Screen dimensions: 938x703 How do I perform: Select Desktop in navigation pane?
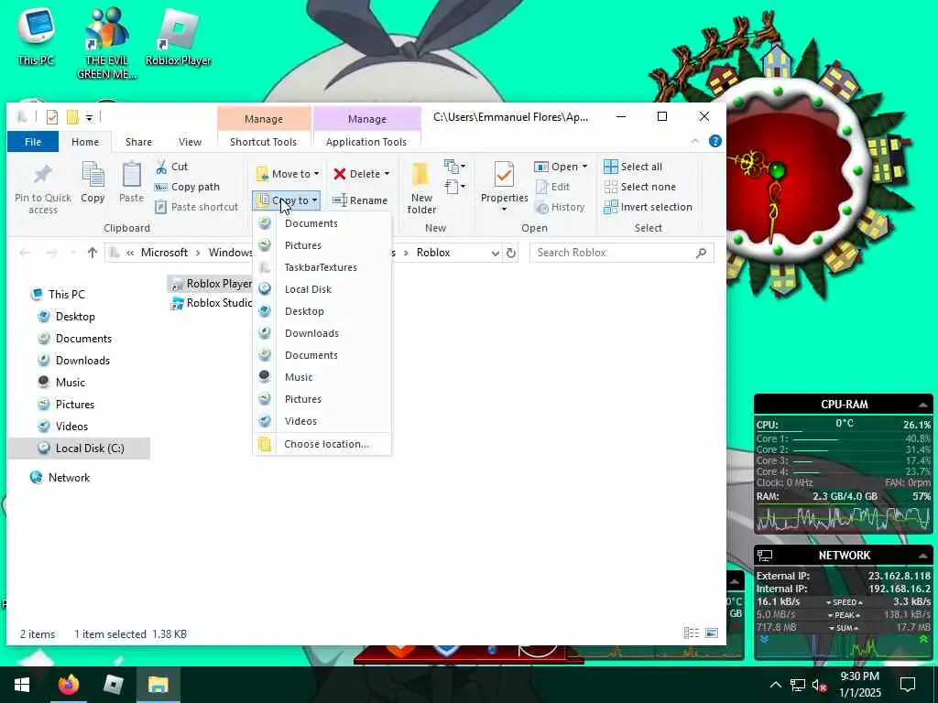tap(75, 316)
